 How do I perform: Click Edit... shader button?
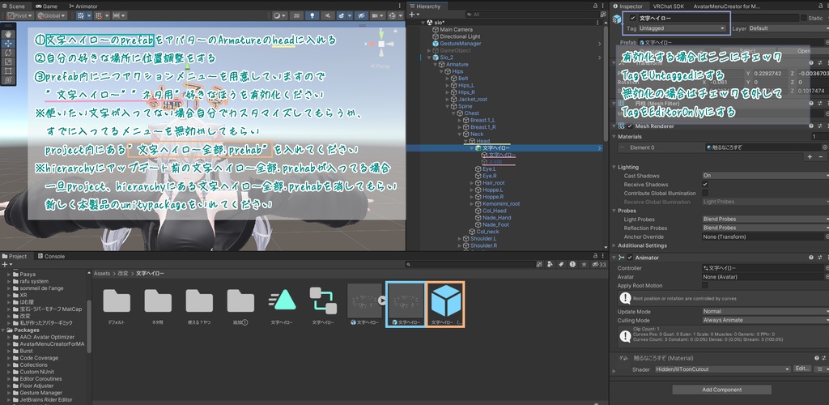802,369
